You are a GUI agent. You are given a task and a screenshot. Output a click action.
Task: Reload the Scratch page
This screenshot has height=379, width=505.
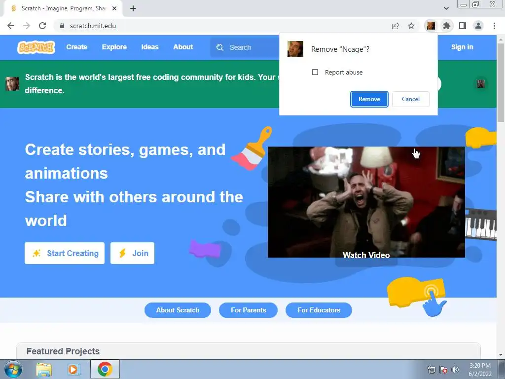pyautogui.click(x=42, y=26)
